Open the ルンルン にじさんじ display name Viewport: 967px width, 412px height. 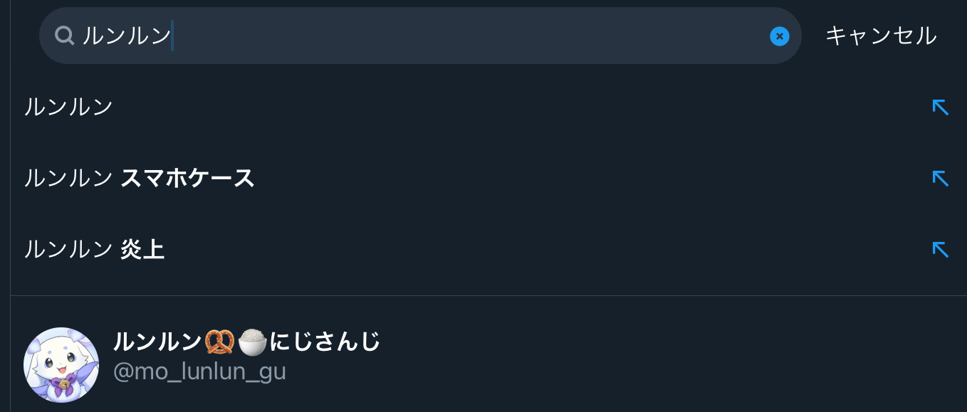(x=157, y=342)
